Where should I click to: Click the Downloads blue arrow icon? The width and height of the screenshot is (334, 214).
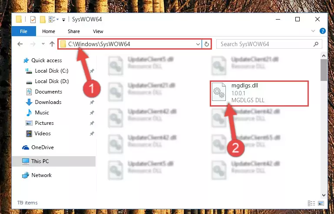(29, 102)
